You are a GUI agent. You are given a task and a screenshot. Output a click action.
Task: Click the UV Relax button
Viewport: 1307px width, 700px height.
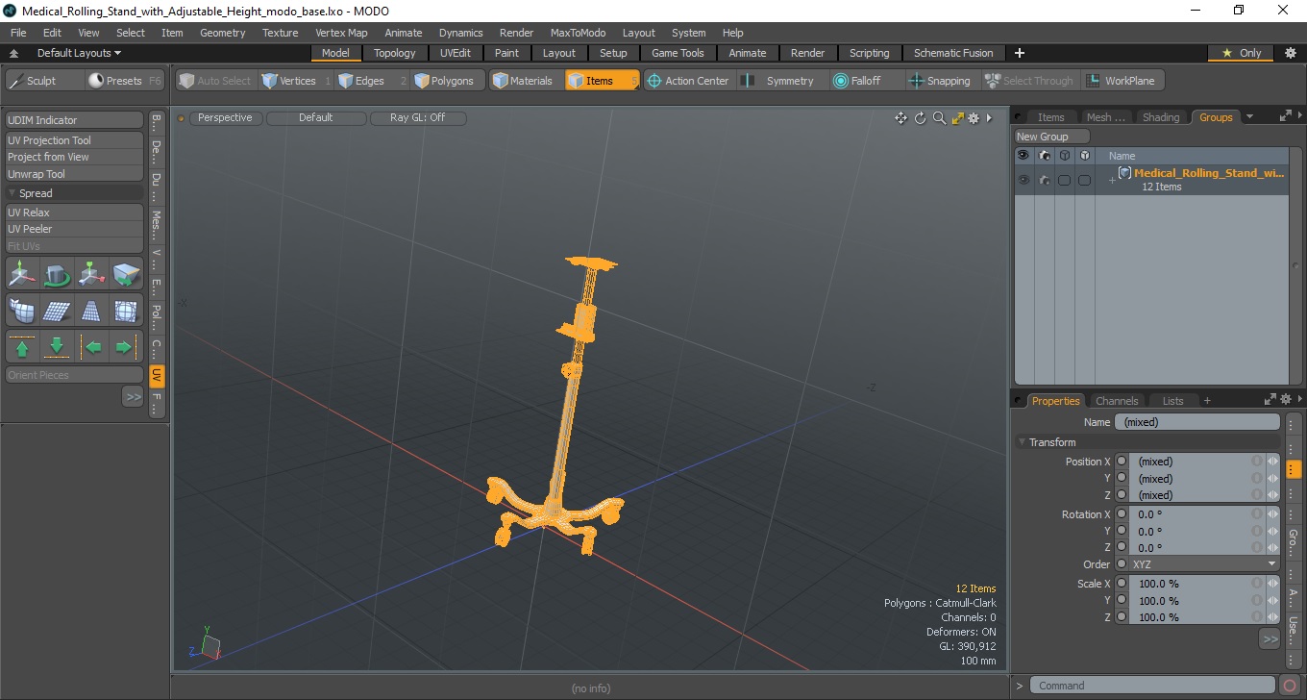coord(75,212)
